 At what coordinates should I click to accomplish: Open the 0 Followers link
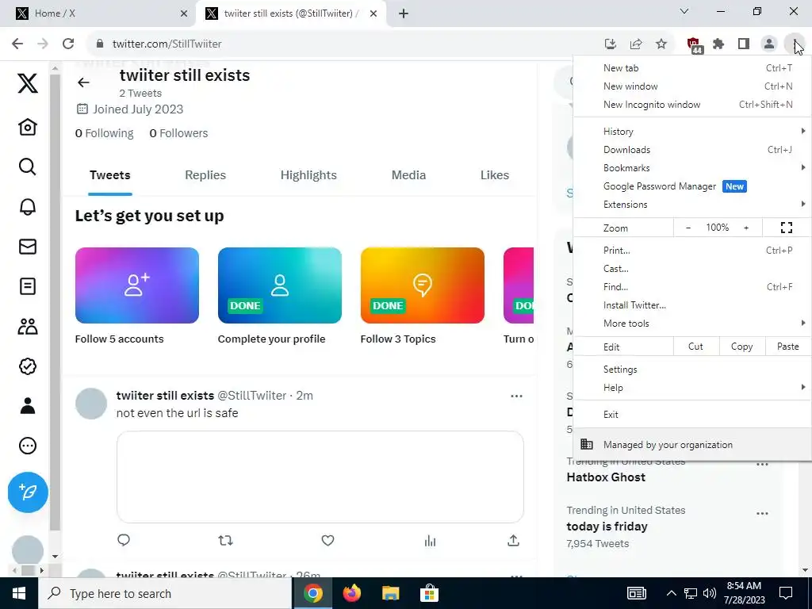tap(178, 133)
